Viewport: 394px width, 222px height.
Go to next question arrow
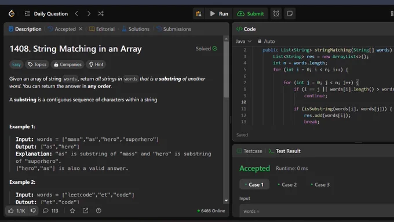point(89,13)
